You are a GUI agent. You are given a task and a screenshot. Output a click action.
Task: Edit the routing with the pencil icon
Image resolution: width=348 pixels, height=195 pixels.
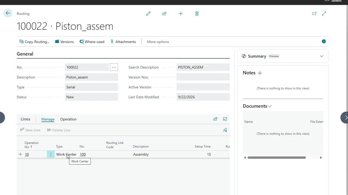(148, 14)
